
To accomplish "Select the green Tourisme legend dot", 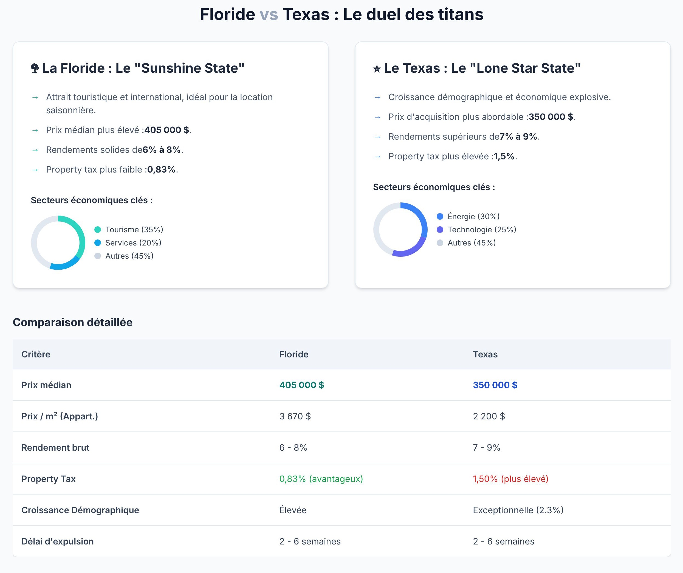I will point(97,229).
